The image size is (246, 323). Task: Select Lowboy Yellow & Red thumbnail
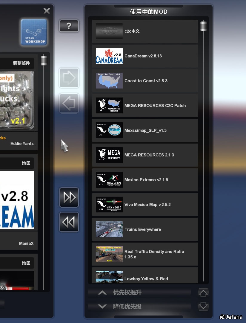(109, 277)
